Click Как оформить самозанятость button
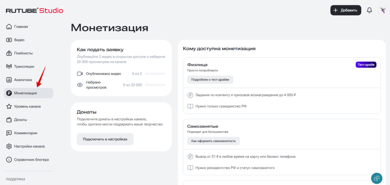Viewport: 390px width, 185px height. coord(213,141)
